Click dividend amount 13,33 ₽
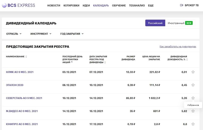 click(130, 72)
